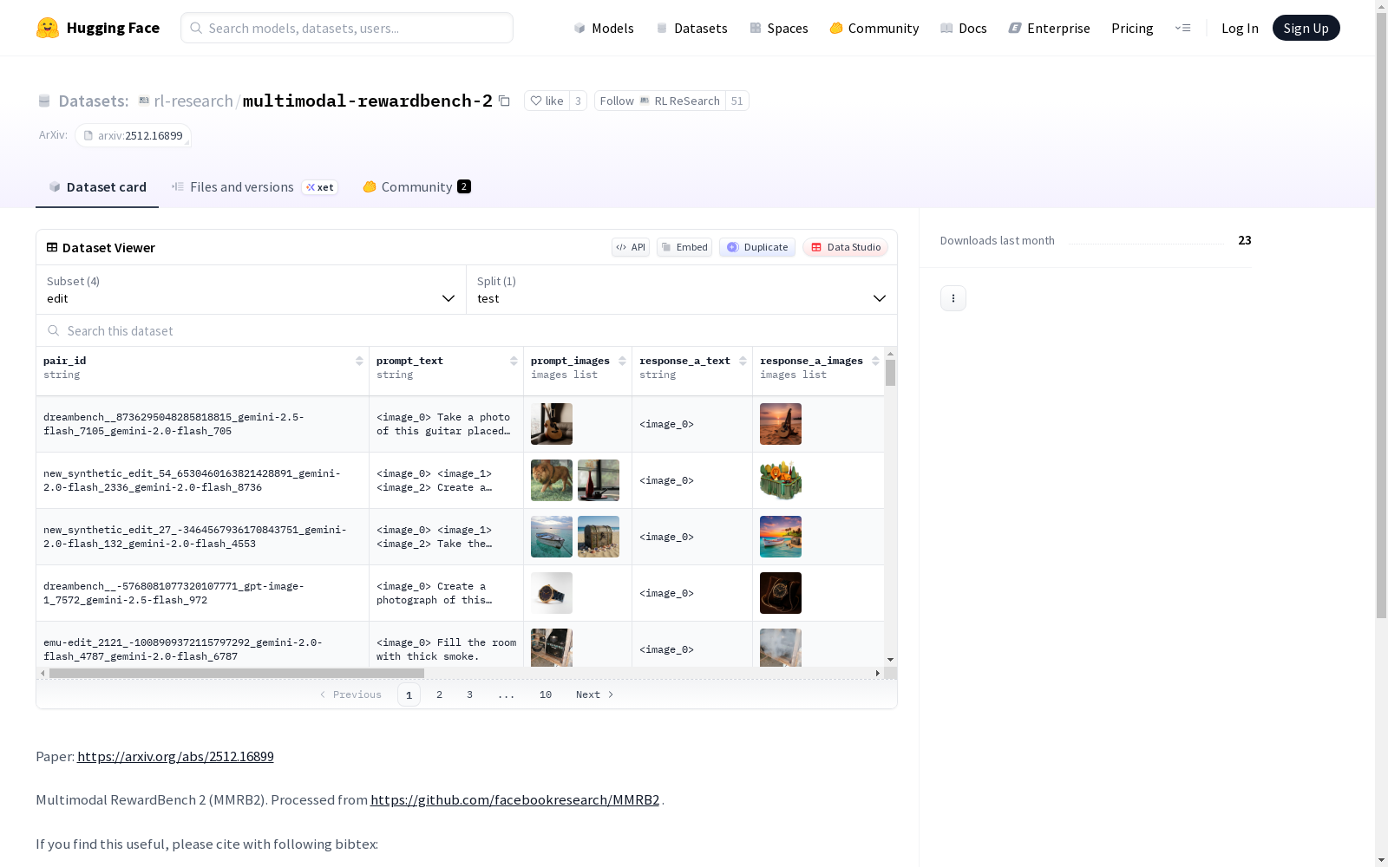Go to the Pricing page
1388x867 pixels.
tap(1132, 28)
